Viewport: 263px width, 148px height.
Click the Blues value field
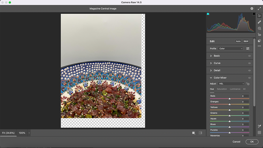(245, 124)
